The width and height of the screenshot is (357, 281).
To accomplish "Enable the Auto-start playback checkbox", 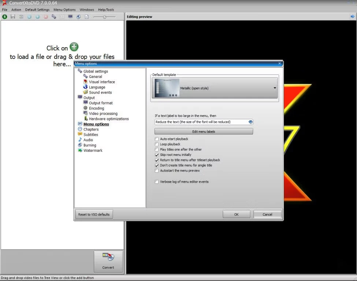I will pyautogui.click(x=157, y=139).
